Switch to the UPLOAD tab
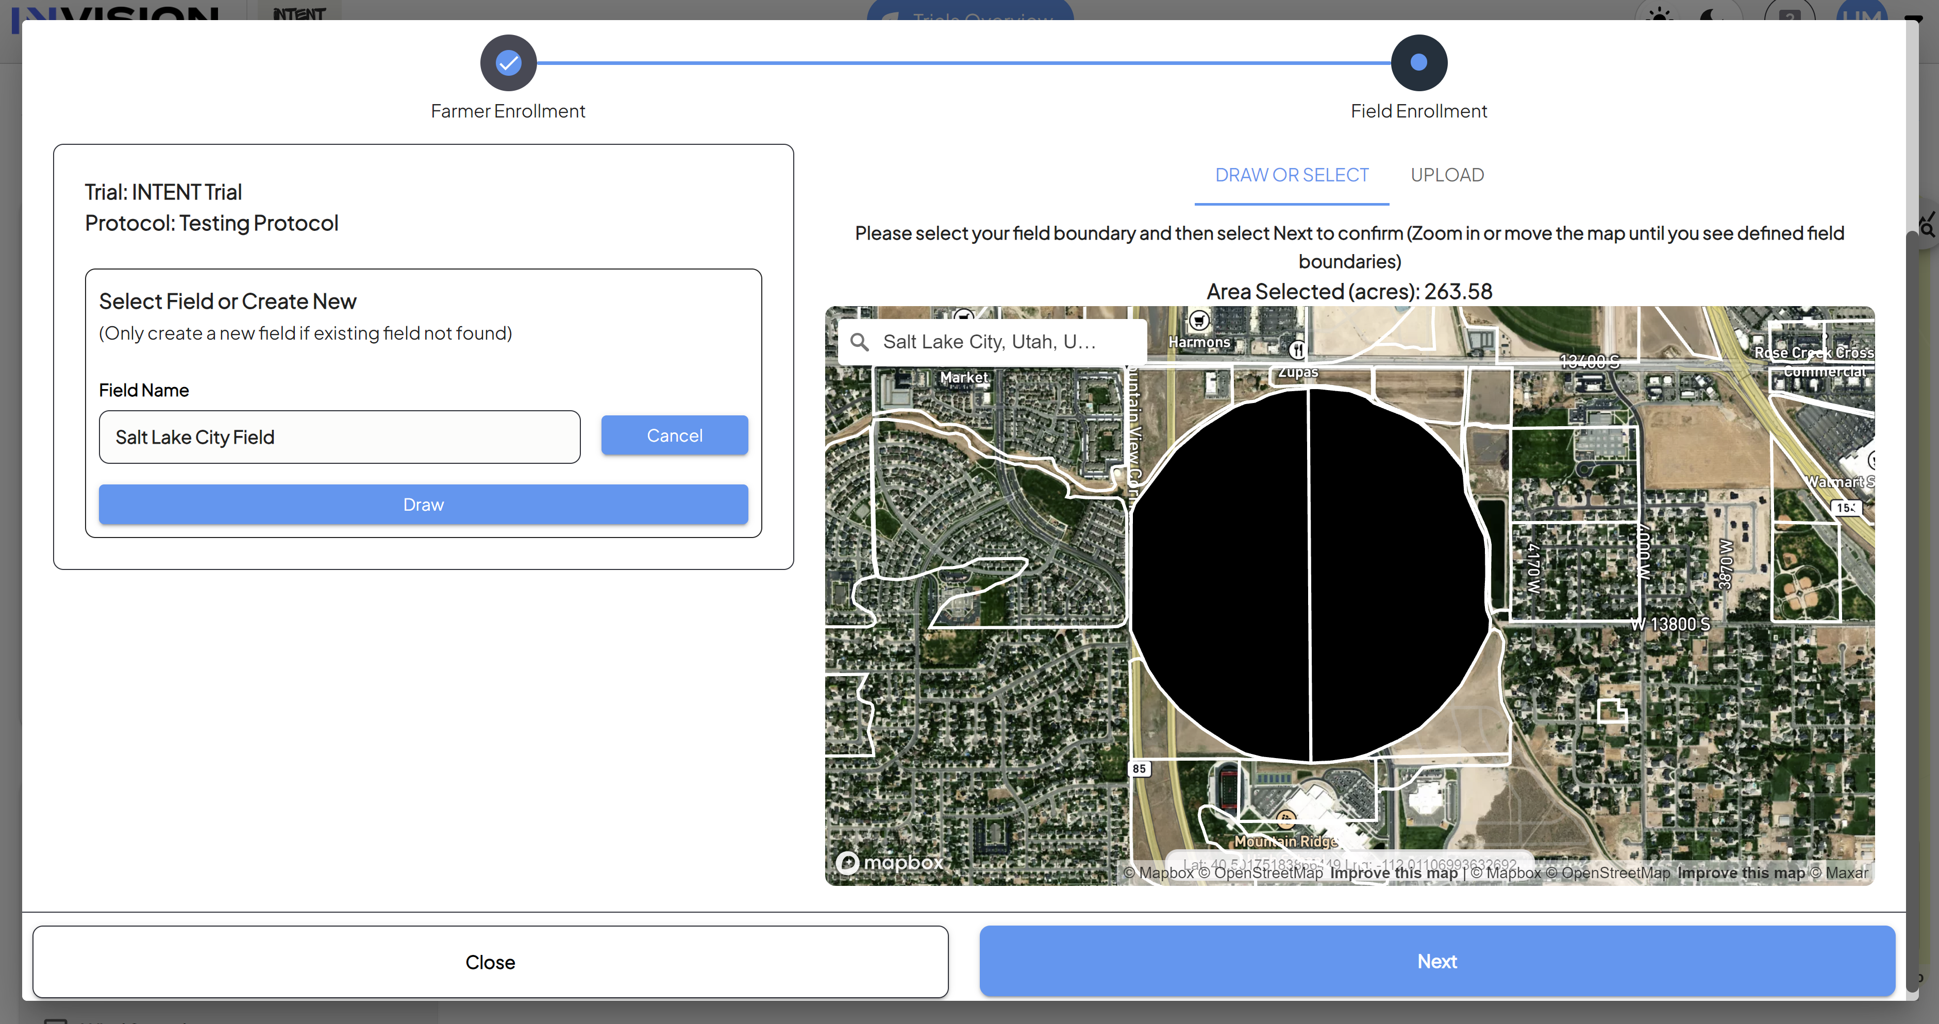The width and height of the screenshot is (1939, 1024). pos(1447,175)
